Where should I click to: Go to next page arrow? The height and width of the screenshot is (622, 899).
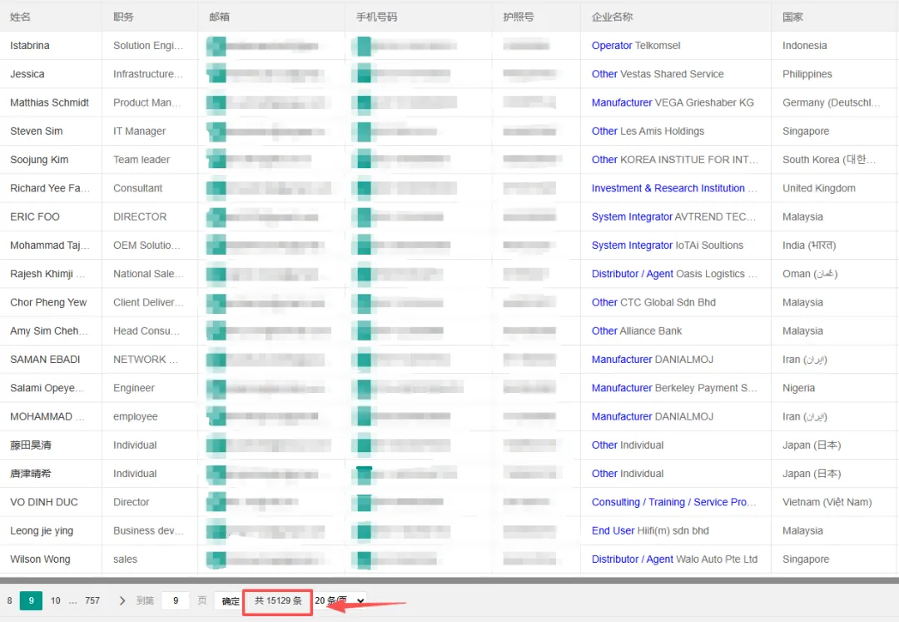tap(122, 601)
